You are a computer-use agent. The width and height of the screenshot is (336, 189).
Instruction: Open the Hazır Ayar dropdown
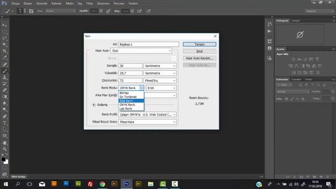(x=141, y=51)
